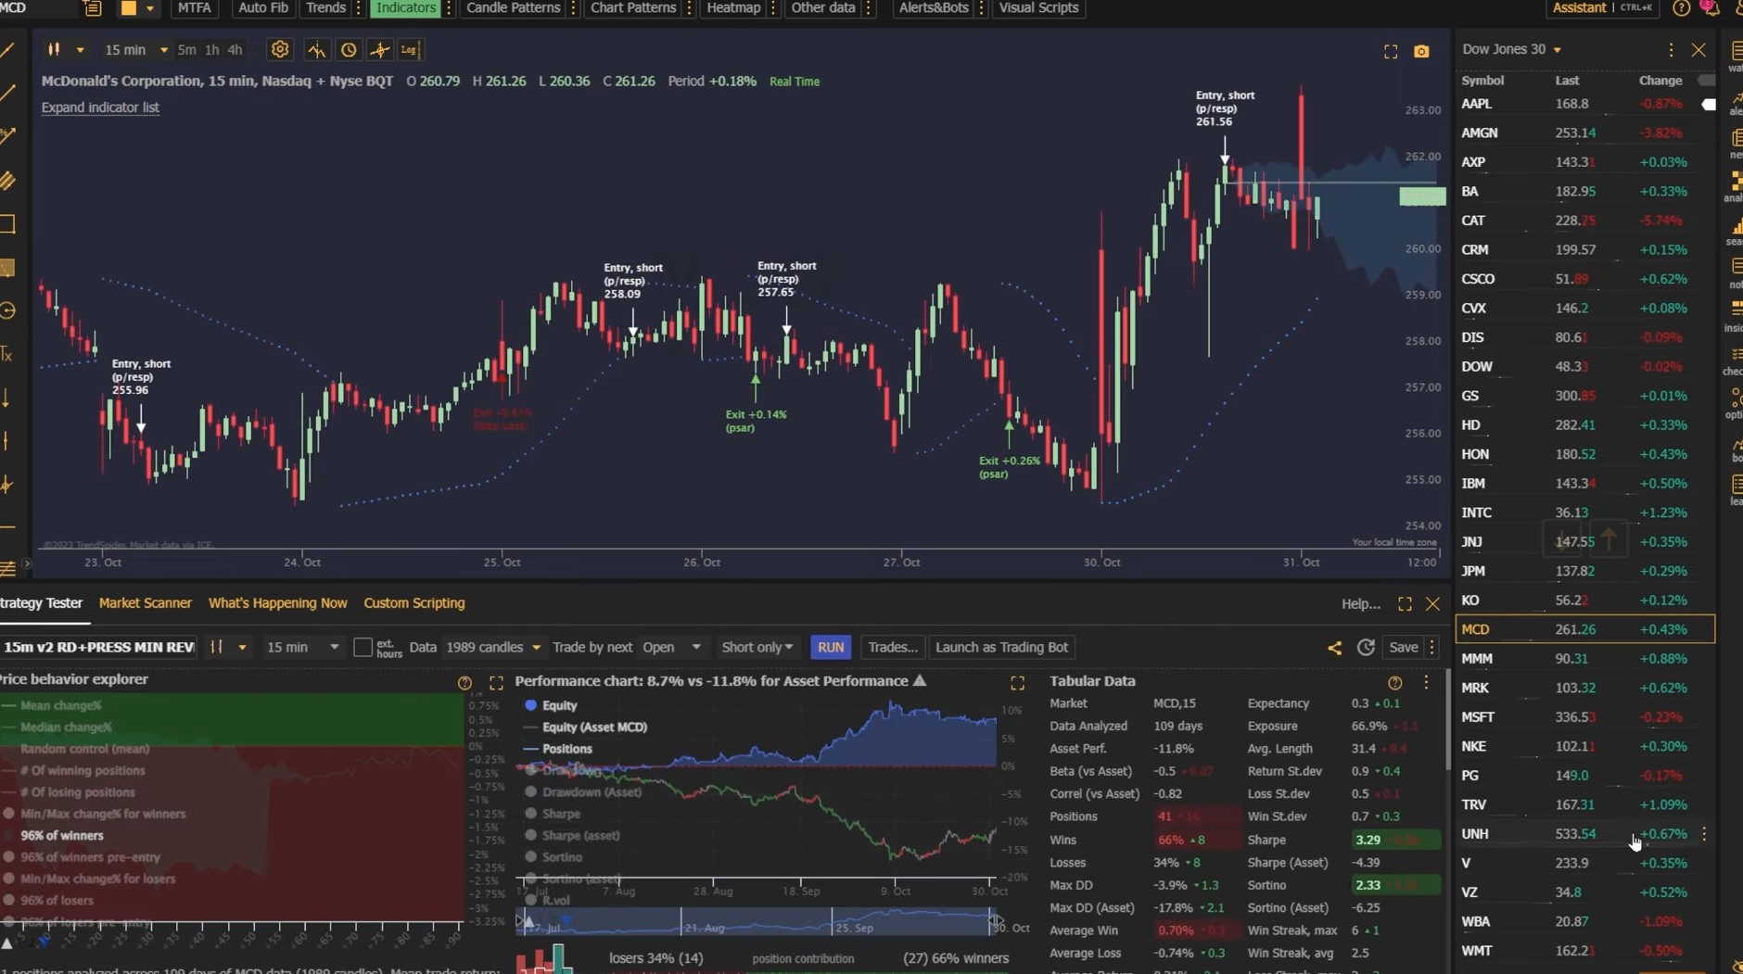Select the down arrow drawing tool
The width and height of the screenshot is (1743, 974).
click(x=6, y=398)
